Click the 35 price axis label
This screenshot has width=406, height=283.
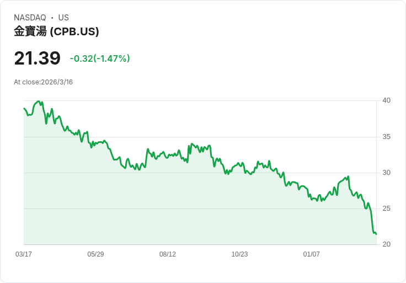[x=386, y=137]
